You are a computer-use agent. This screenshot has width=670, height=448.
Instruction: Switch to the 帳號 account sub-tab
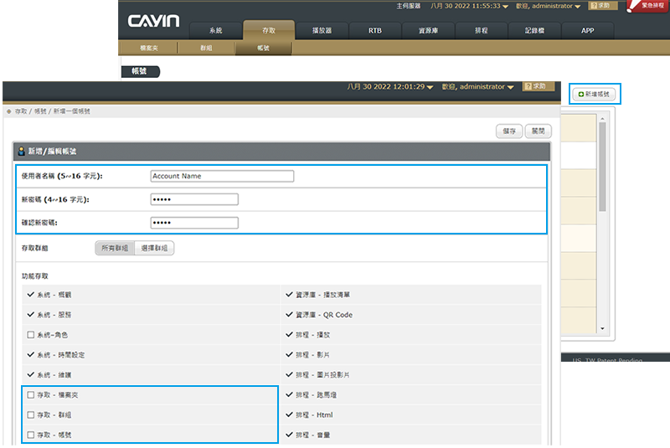pyautogui.click(x=263, y=48)
